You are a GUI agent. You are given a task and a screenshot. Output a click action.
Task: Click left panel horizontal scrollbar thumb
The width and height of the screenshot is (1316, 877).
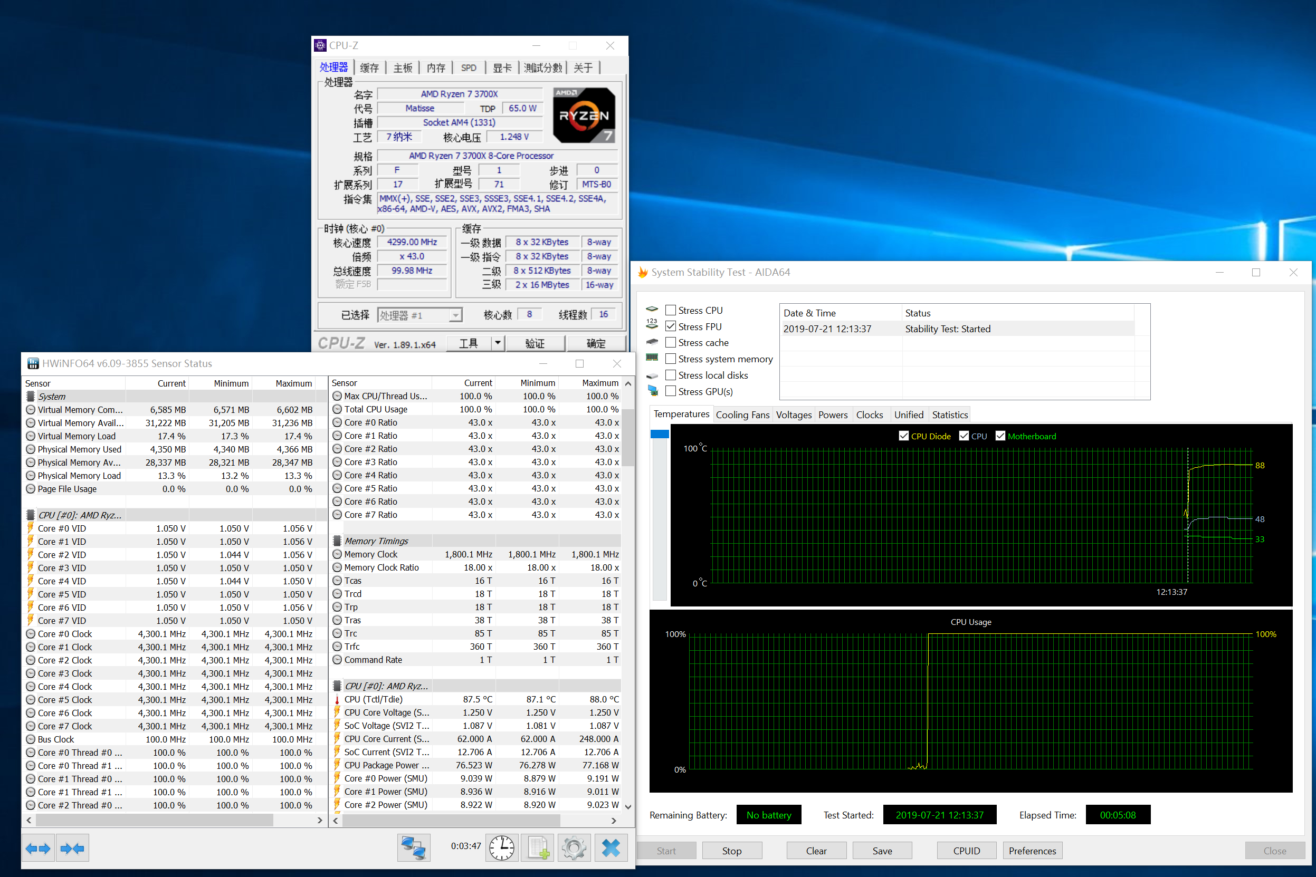pyautogui.click(x=155, y=820)
